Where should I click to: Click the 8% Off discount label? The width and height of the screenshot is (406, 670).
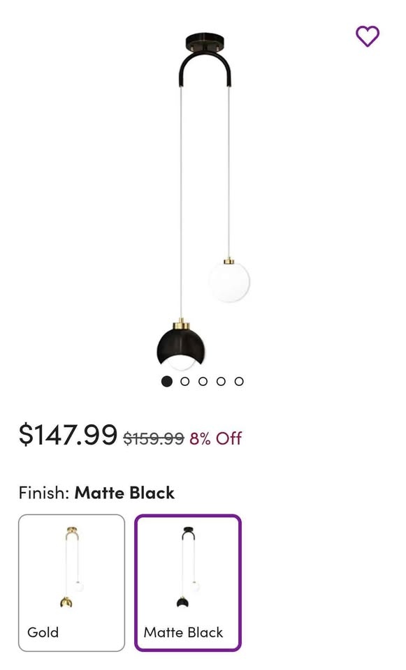[216, 438]
